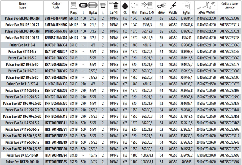
Task: Click EAN code 8017750263083
Action: coord(229,71)
